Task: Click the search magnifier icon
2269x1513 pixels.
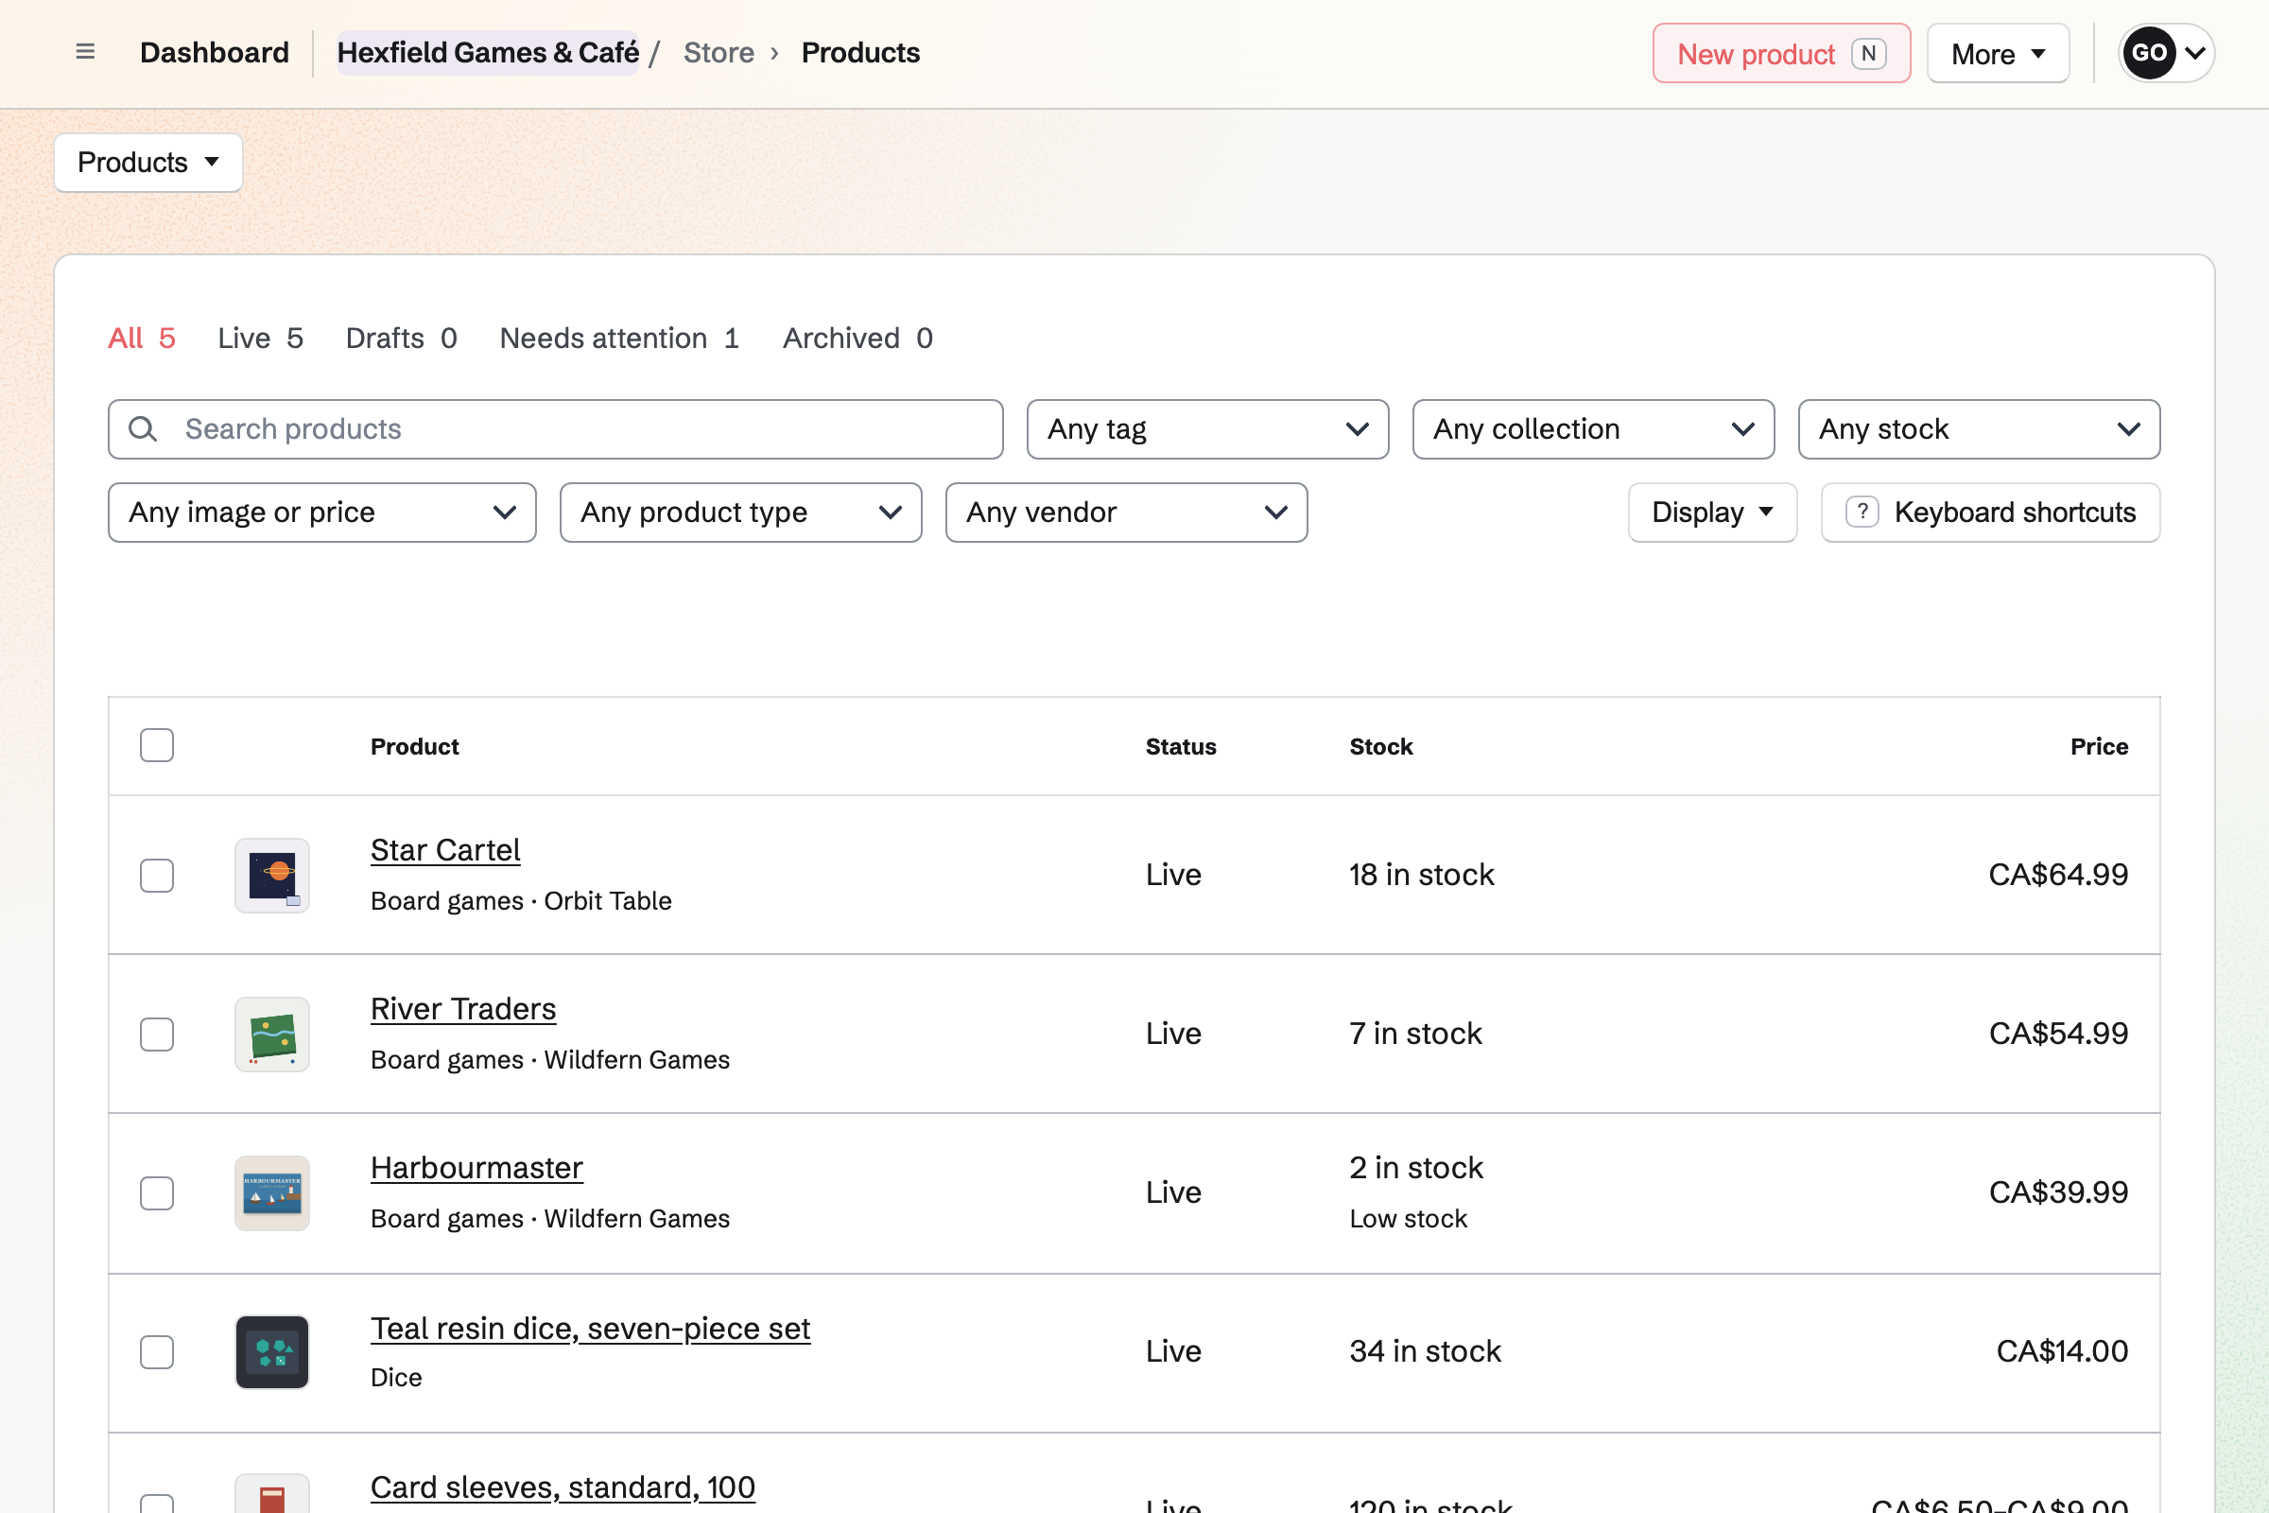Action: (x=143, y=429)
